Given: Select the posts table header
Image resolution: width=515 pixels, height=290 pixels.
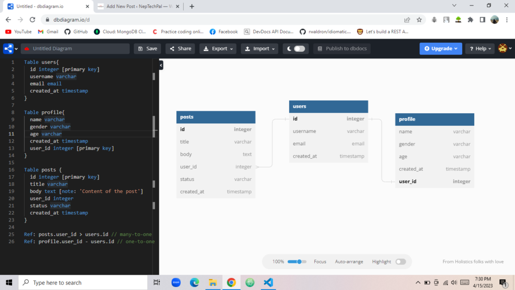Looking at the screenshot, I should 216,117.
